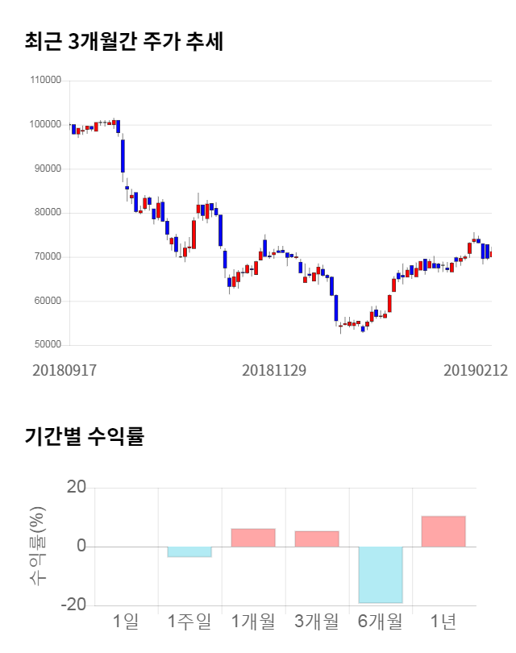Select the 1주일 x-axis label

pyautogui.click(x=189, y=622)
